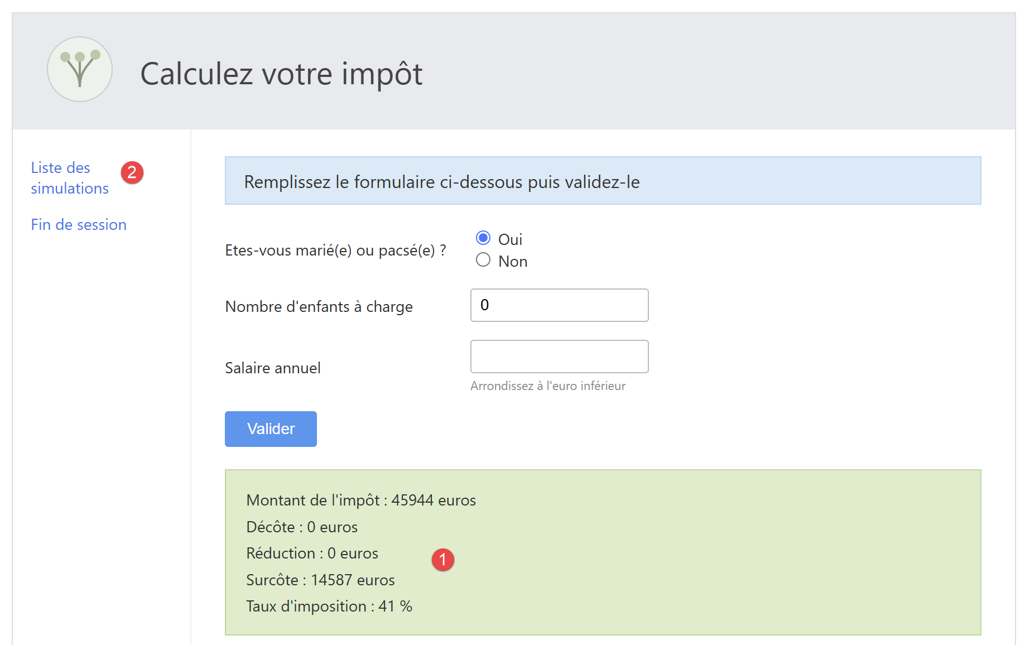Click the Arrondissez à l'euro inférieur hint

tap(548, 386)
